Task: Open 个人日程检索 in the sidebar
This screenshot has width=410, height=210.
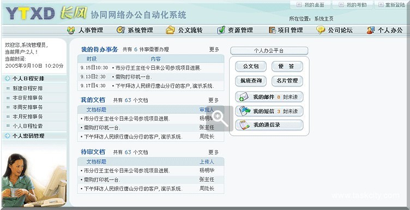Action: 28,126
